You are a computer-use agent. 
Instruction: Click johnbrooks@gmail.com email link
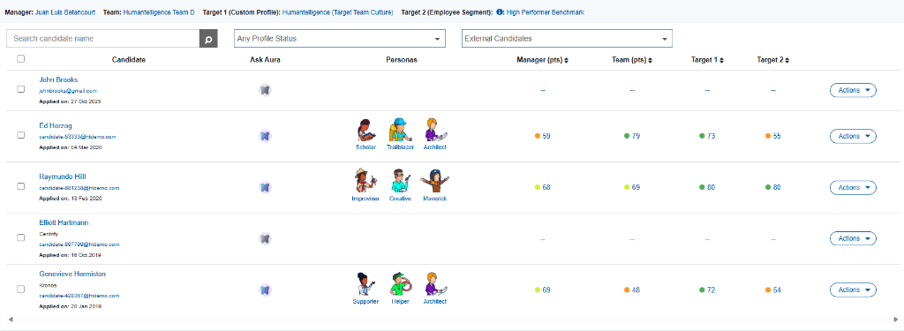pyautogui.click(x=67, y=91)
